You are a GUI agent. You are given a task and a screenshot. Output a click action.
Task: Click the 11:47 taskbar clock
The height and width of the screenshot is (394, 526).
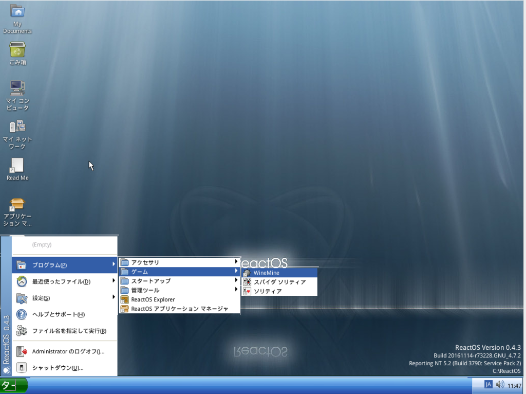click(x=514, y=386)
